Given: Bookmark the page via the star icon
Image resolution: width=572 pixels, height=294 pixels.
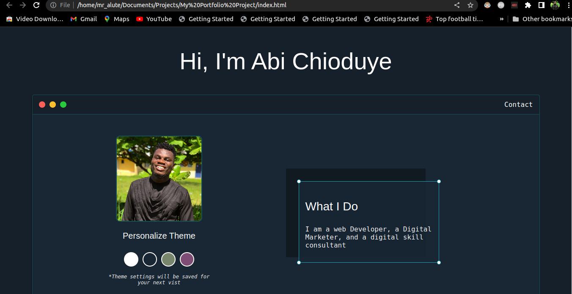Looking at the screenshot, I should 470,6.
